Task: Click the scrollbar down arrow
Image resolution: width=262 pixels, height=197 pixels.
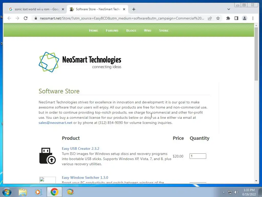Action: (256, 181)
